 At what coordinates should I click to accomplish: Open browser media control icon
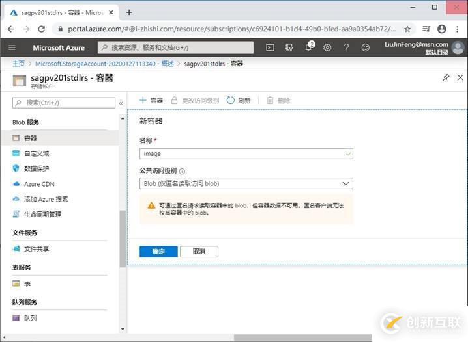426,29
